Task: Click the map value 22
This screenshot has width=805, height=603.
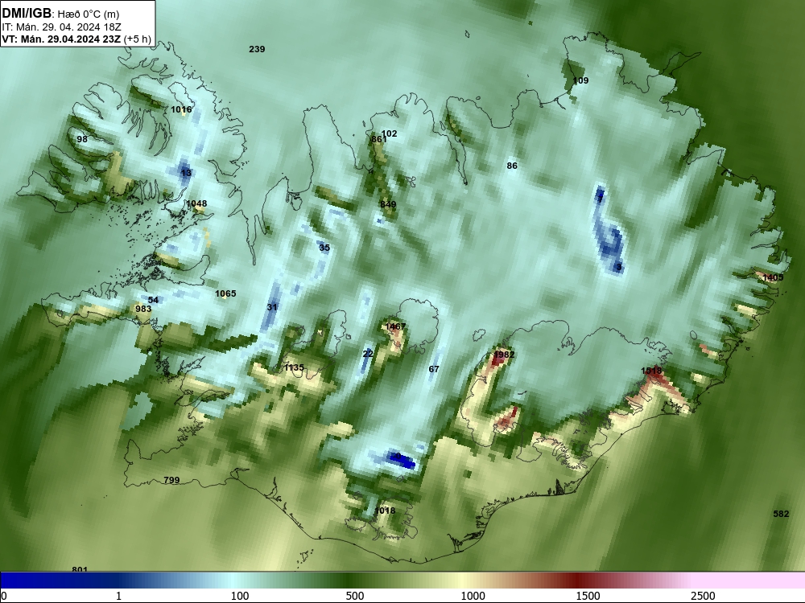Action: click(x=368, y=355)
